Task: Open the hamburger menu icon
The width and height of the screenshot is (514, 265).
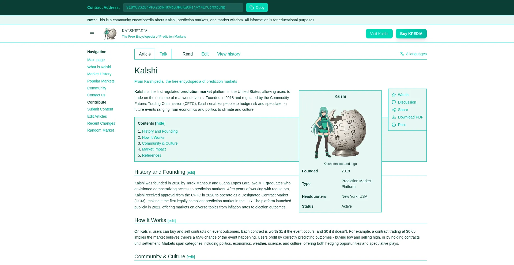Action: click(x=92, y=34)
